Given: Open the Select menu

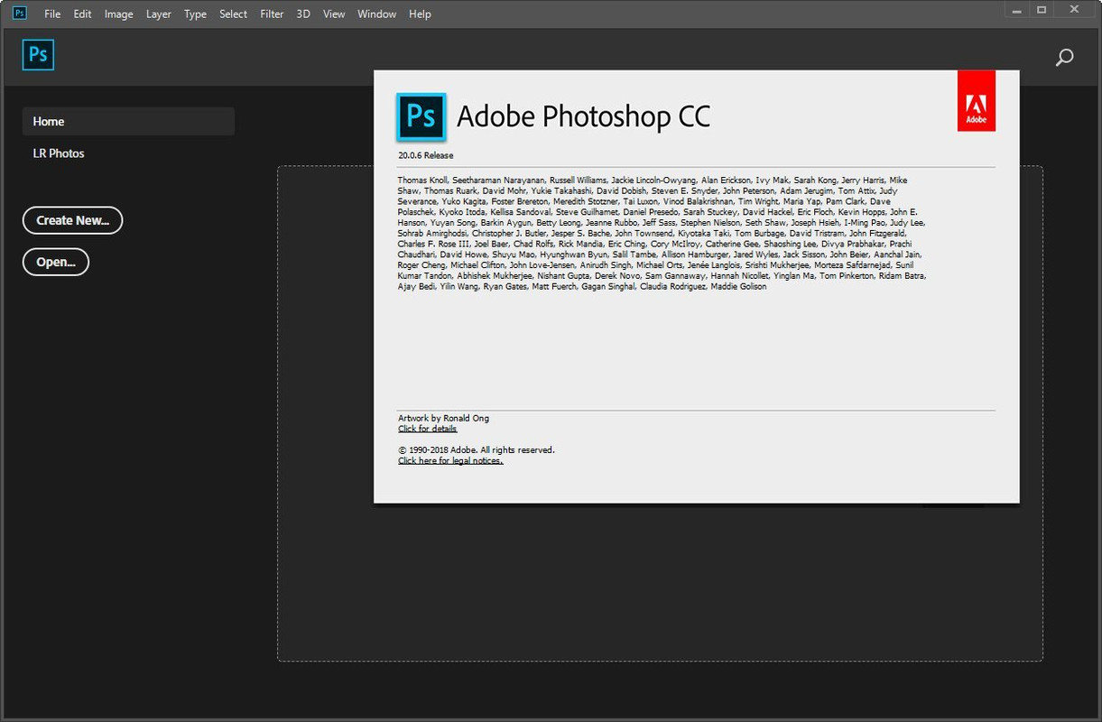Looking at the screenshot, I should click(x=234, y=14).
